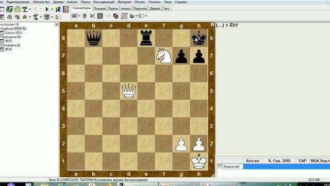Open the Поиск menu
The width and height of the screenshot is (330, 186).
click(x=85, y=2)
